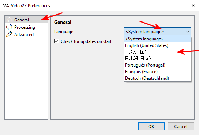Click the Video2X logo in title bar
199x135 pixels.
tap(6, 6)
